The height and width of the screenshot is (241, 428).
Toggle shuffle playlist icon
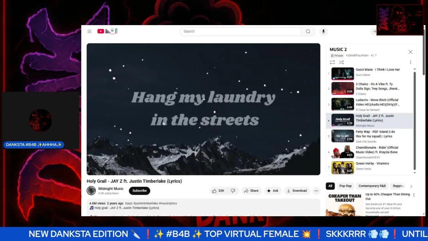341,62
